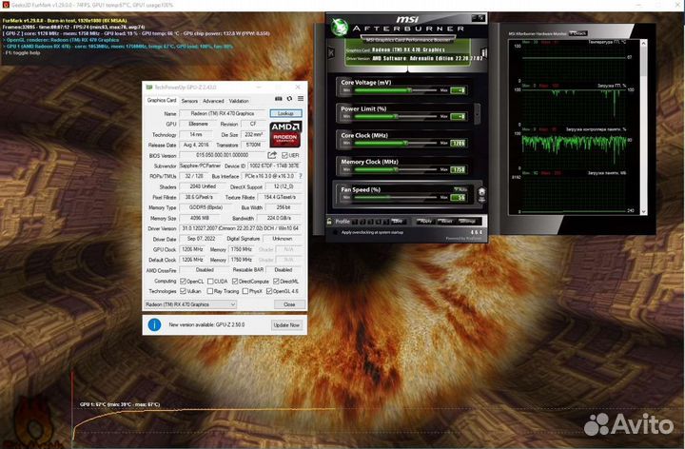Screen dimensions: 685x449
Task: Open the Afterburner Settings button
Action: [x=468, y=222]
